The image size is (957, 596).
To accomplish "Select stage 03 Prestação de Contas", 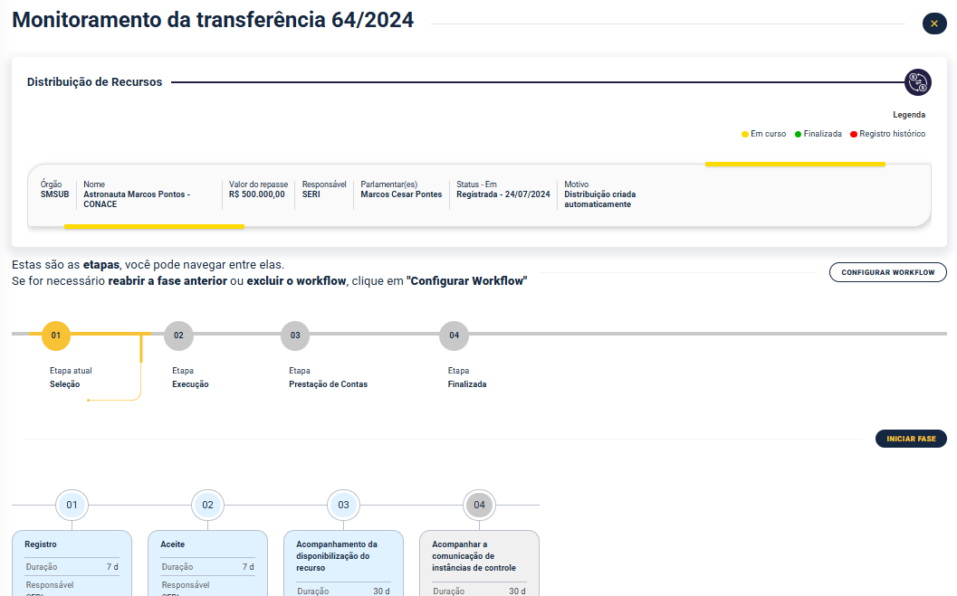I will [294, 336].
